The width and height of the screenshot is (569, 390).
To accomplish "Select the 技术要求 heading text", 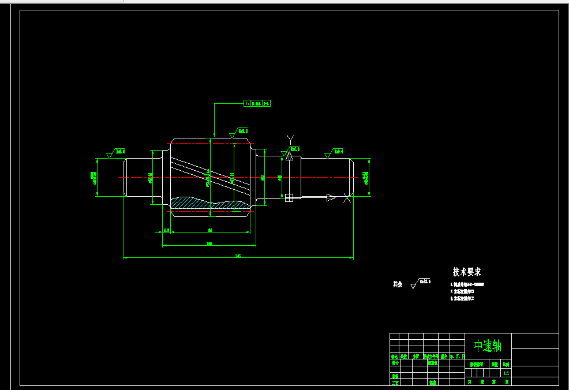I will pos(467,272).
